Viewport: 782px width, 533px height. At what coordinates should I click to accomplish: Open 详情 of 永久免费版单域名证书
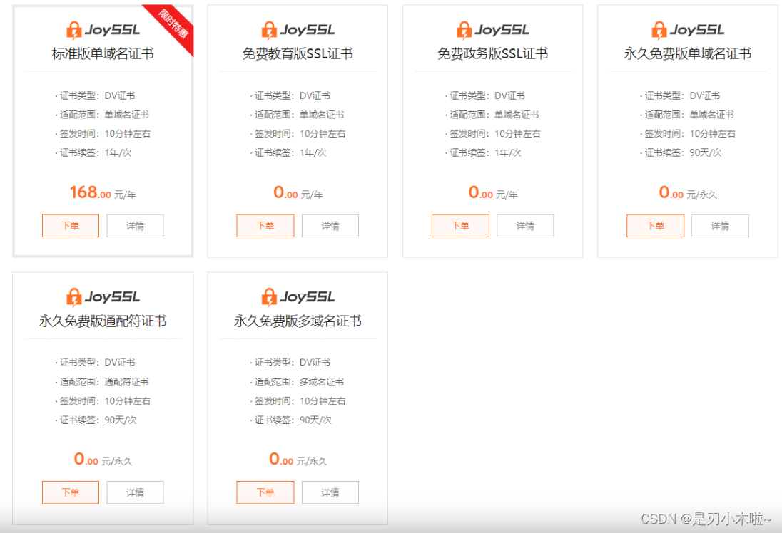(720, 226)
